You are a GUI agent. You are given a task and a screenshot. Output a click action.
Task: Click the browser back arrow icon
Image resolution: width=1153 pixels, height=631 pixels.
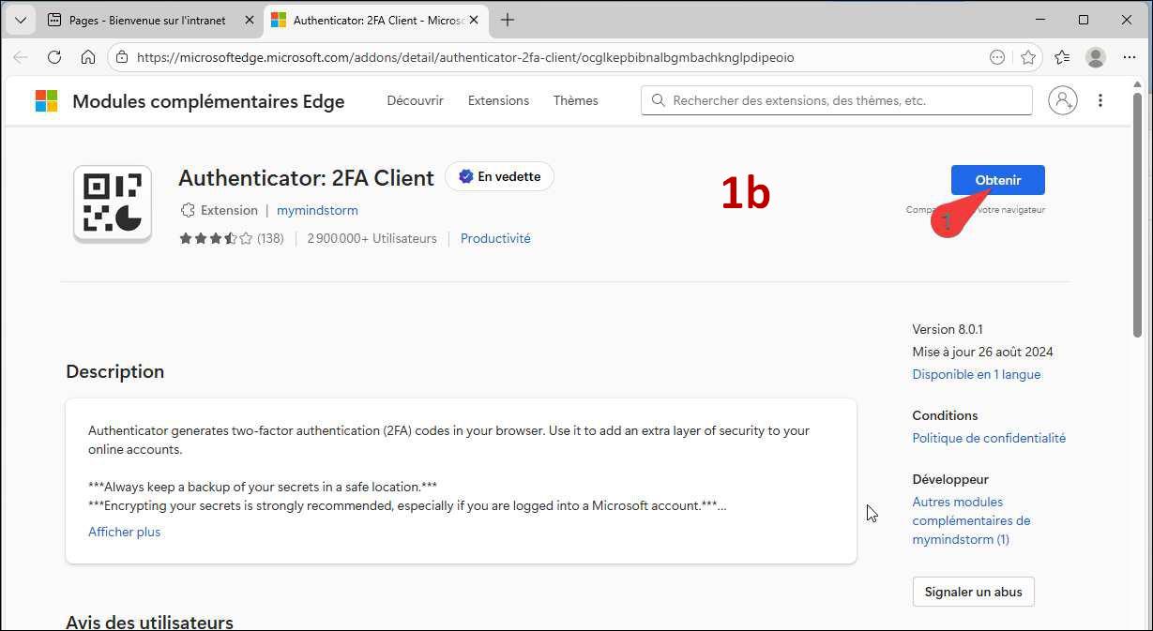pos(21,57)
